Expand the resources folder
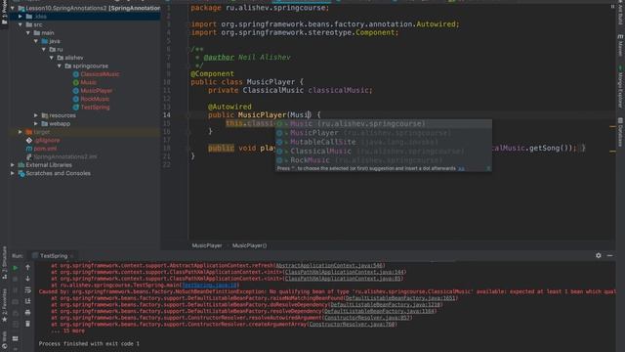The width and height of the screenshot is (625, 352). tap(36, 115)
